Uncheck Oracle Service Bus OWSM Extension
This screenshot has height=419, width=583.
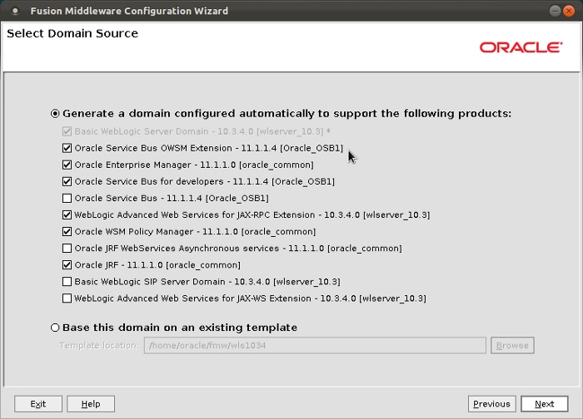[x=67, y=148]
